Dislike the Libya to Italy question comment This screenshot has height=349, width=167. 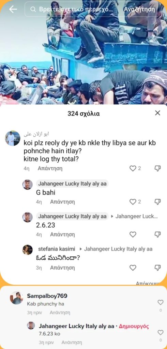[x=158, y=168]
